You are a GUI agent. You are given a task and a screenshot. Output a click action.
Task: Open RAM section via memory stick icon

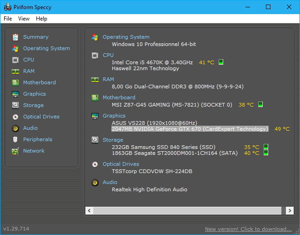(15, 71)
